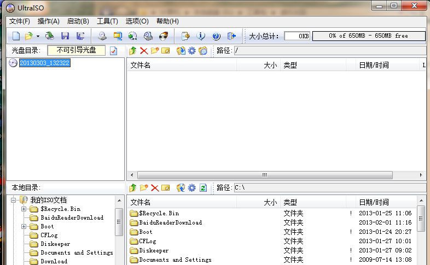Select the Boot folder in local file list
430x265 pixels.
(x=146, y=232)
